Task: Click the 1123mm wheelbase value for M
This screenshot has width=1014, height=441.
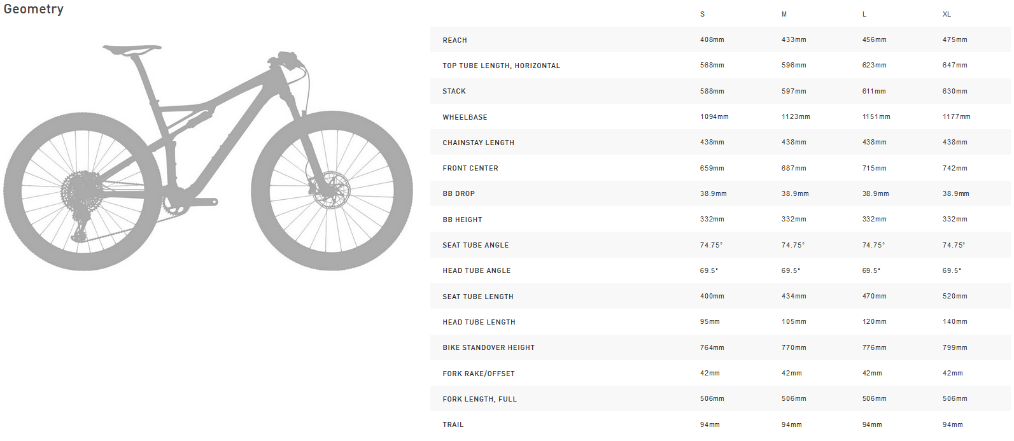Action: (796, 116)
